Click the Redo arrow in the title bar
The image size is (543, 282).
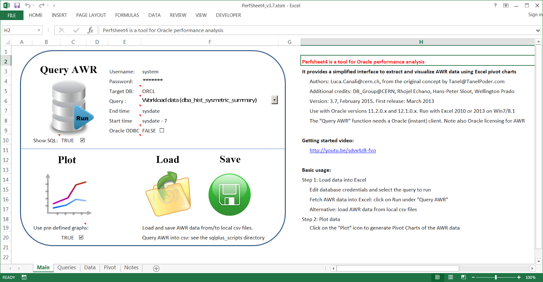click(41, 5)
